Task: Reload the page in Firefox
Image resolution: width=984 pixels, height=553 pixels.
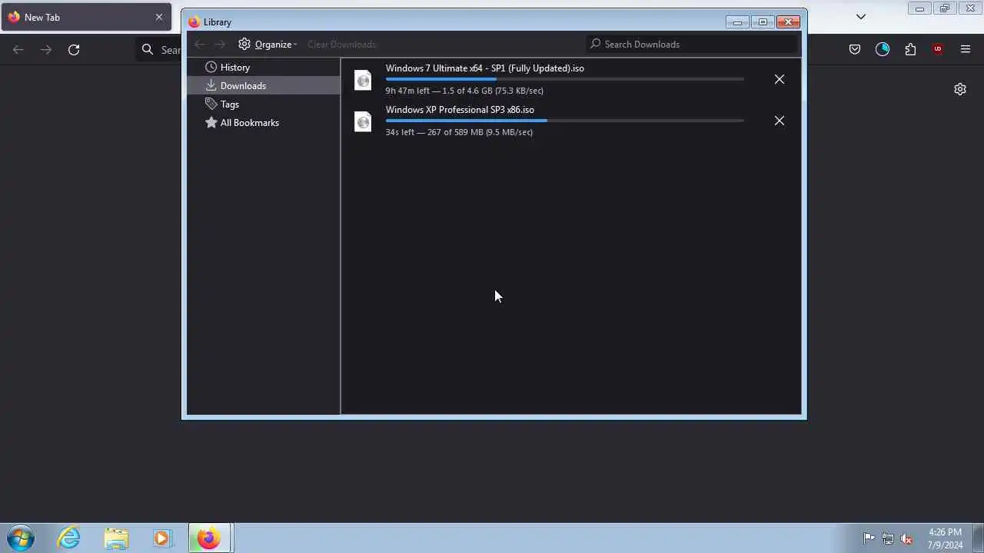Action: (x=74, y=50)
